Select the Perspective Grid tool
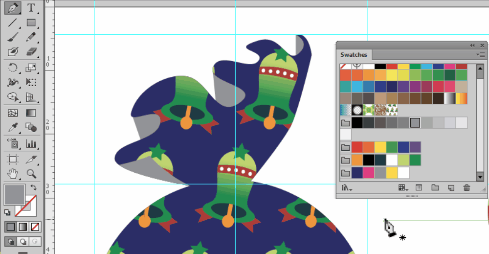Screen dimensions: 489x254 31,97
